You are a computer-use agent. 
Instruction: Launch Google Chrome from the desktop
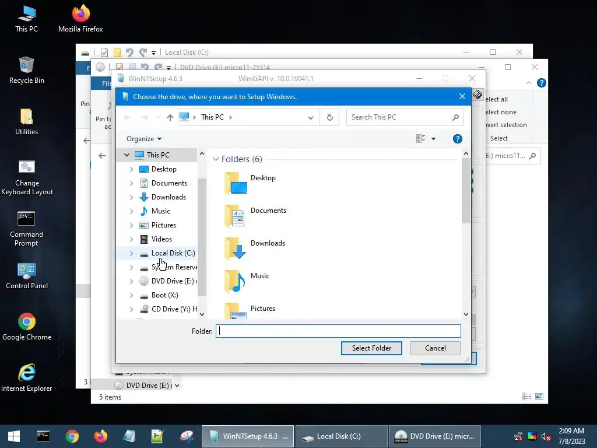tap(27, 327)
